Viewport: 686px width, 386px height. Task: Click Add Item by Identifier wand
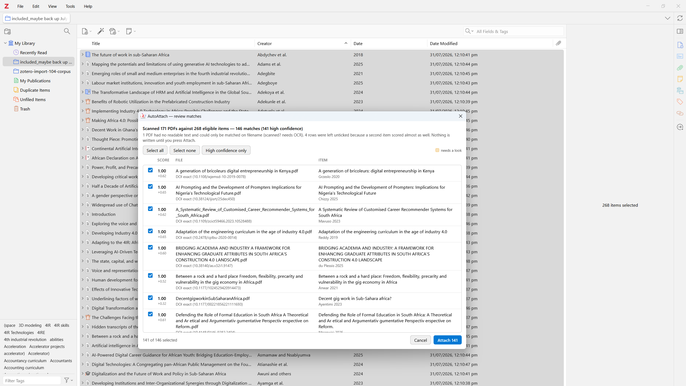(101, 31)
